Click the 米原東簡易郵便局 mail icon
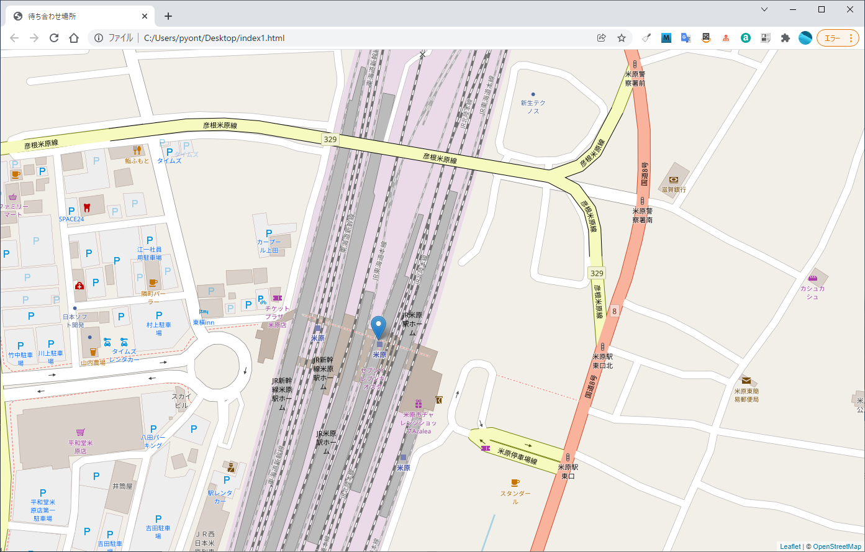Screen dimensions: 865x552 pos(746,381)
